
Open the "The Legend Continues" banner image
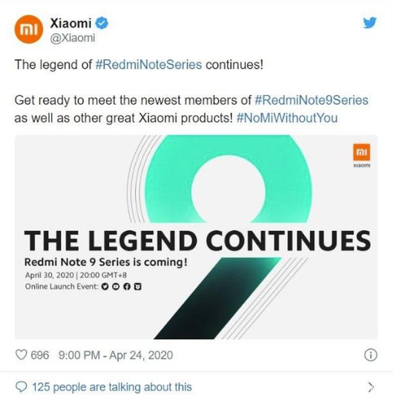coord(196,235)
